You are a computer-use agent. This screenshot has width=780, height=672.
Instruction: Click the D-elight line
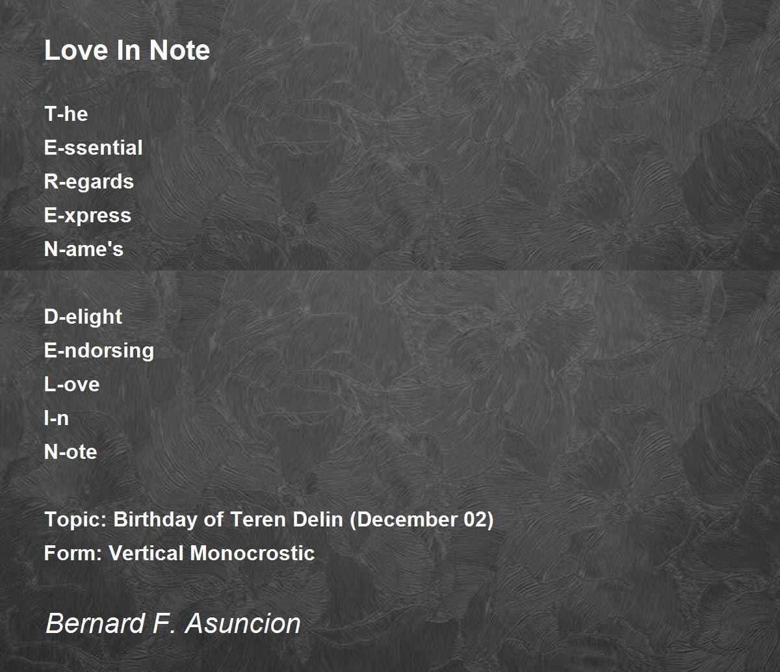[x=83, y=317]
